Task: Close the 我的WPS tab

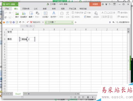Action: (x=43, y=22)
